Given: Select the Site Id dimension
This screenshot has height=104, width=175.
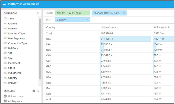Looking at the screenshot, I should (x=11, y=68).
